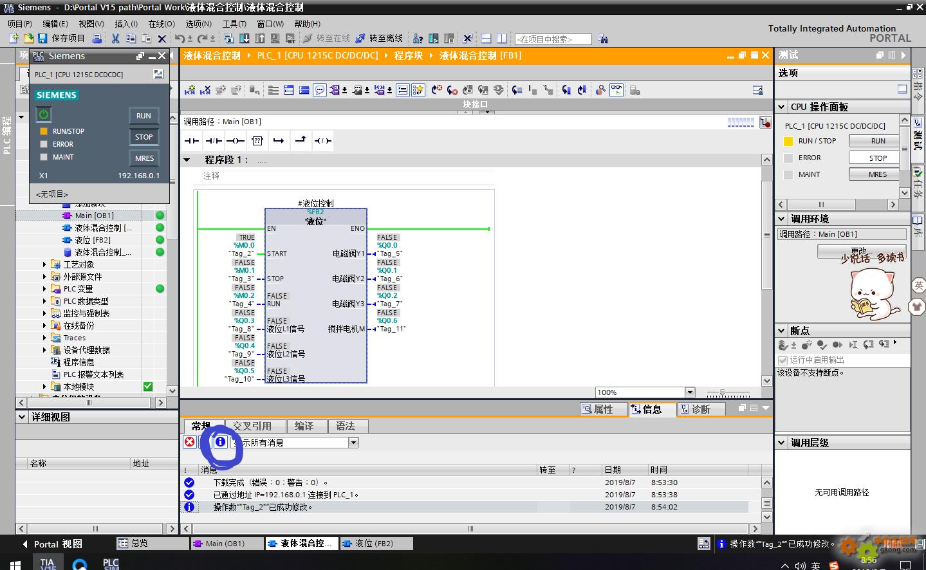
Task: Switch PLCSIM to project view icon
Action: click(158, 74)
